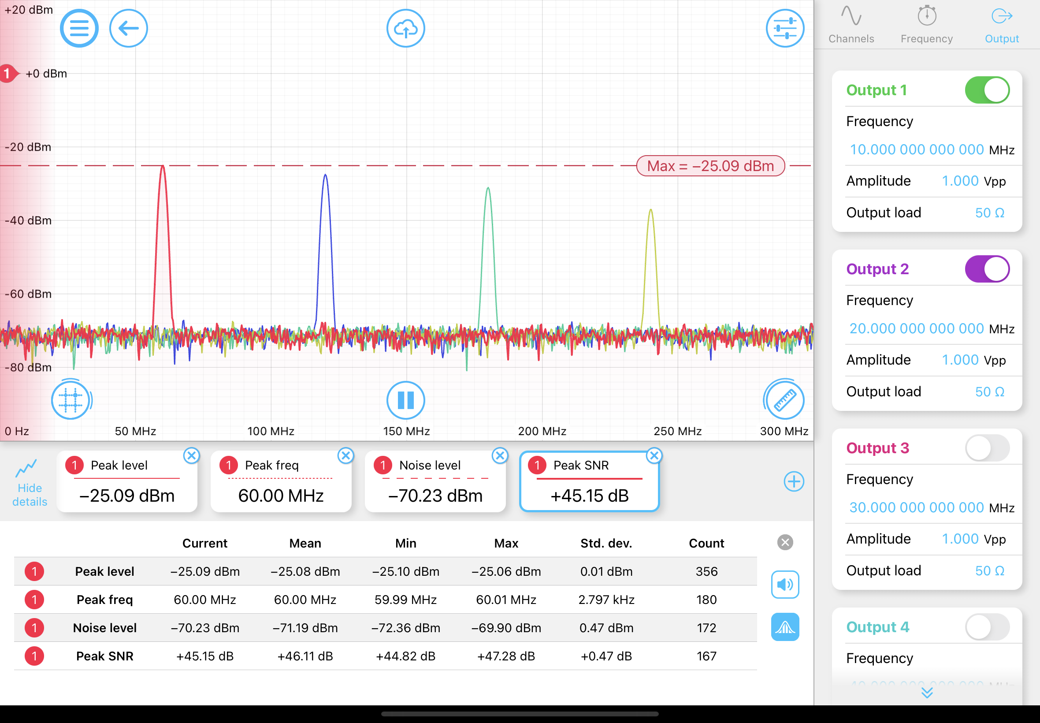Viewport: 1040px width, 723px height.
Task: Edit Output 1 frequency 10 MHz field
Action: [x=917, y=149]
